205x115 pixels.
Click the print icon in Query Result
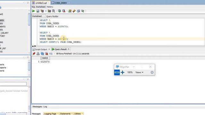point(38,54)
